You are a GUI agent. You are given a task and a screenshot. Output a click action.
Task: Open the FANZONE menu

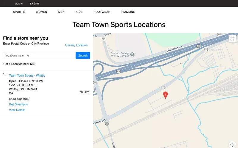click(128, 12)
